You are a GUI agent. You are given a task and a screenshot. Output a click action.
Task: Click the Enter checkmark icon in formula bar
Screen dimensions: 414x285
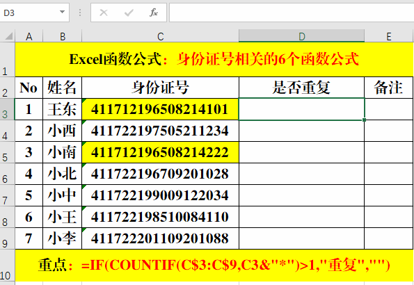(x=129, y=13)
